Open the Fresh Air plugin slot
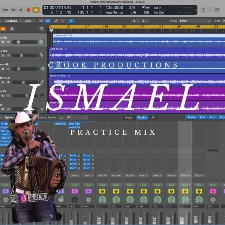The image size is (225, 225). (5, 138)
